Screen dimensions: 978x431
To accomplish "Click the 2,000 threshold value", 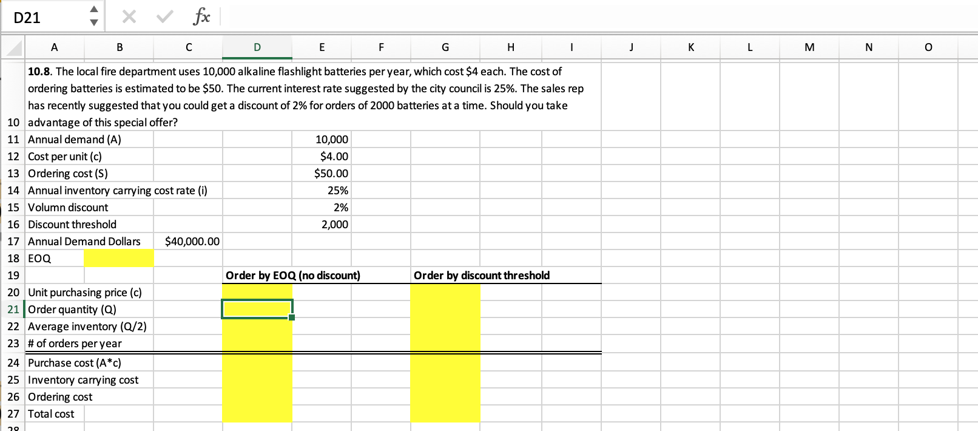I will [335, 225].
